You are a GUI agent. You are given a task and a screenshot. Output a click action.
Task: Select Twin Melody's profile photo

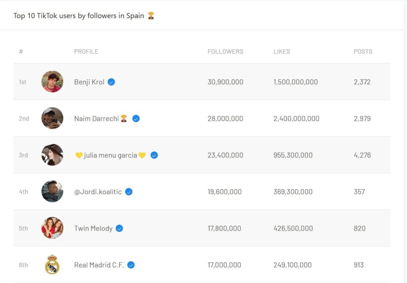[x=52, y=228]
